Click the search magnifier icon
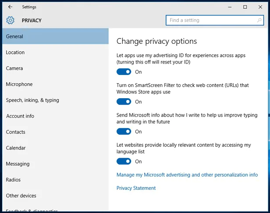Viewport: 270px width, 213px height. tap(259, 20)
